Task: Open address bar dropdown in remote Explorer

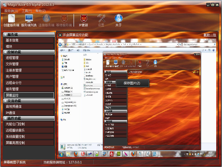Action: [178, 44]
